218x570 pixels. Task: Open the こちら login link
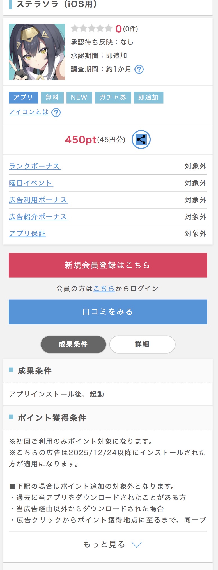pyautogui.click(x=104, y=289)
